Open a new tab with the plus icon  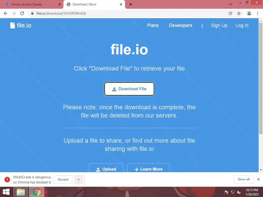tap(131, 4)
